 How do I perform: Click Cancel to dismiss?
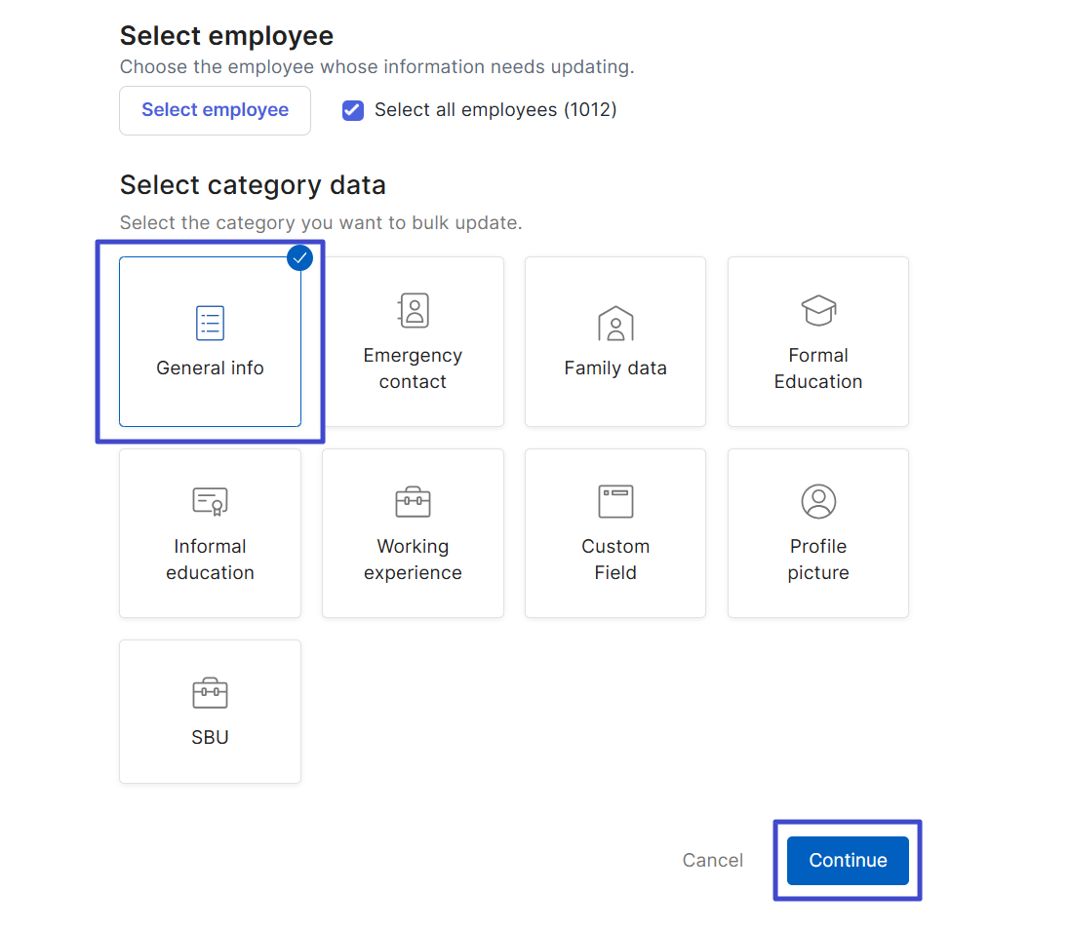(x=713, y=860)
